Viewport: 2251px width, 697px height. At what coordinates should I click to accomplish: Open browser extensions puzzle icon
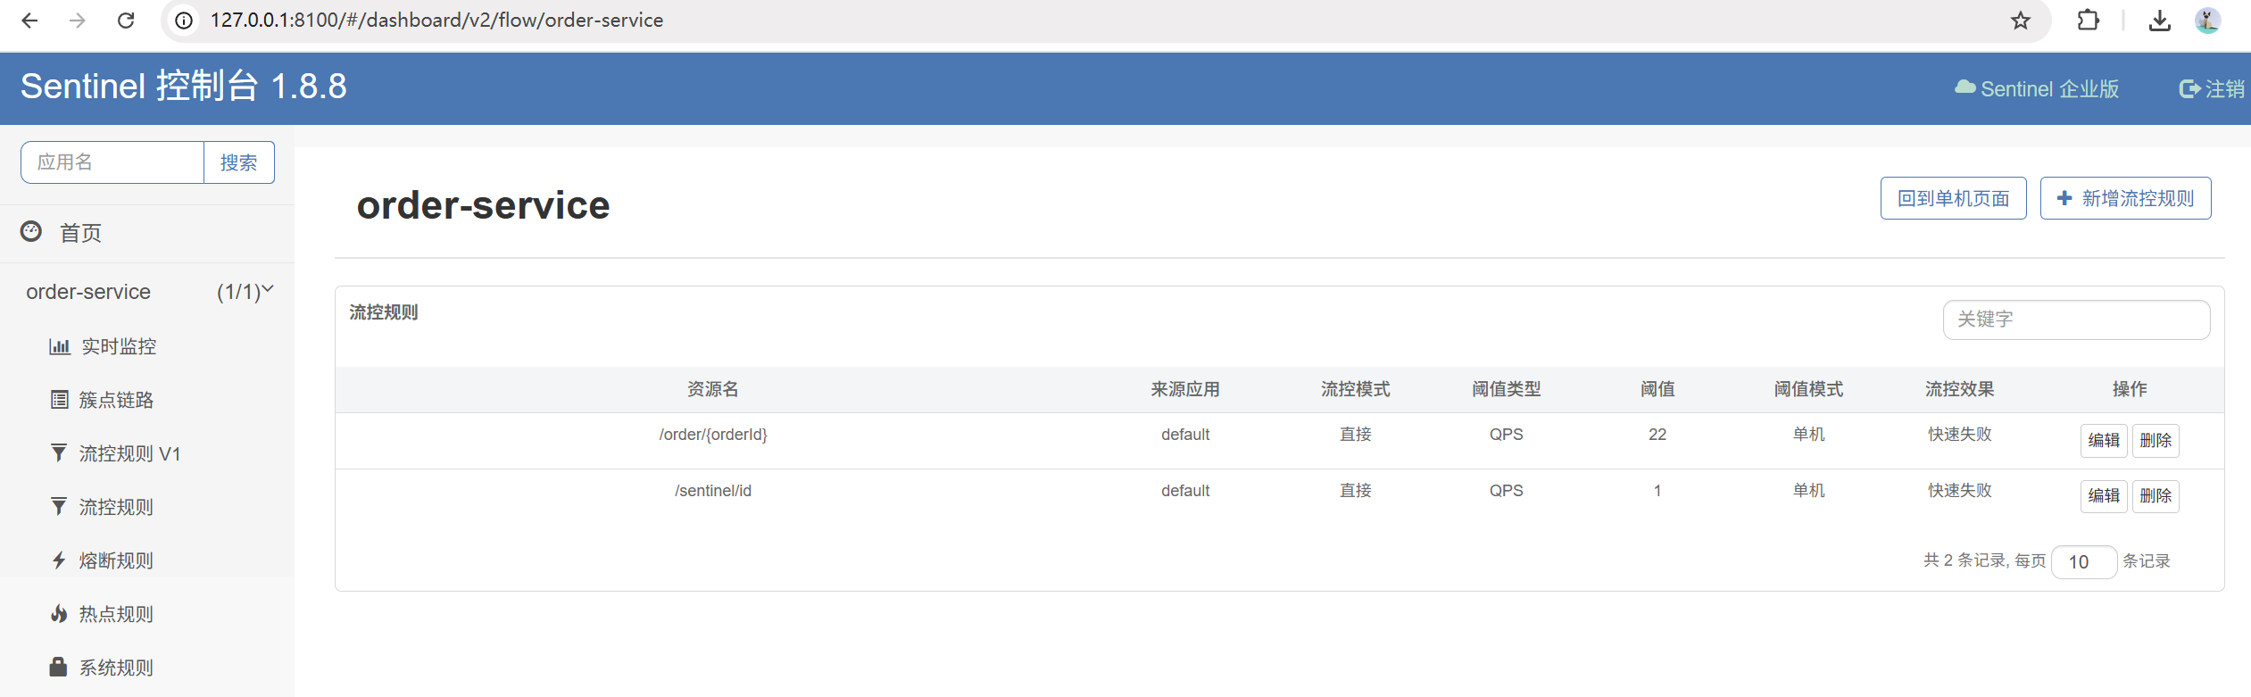click(2089, 20)
